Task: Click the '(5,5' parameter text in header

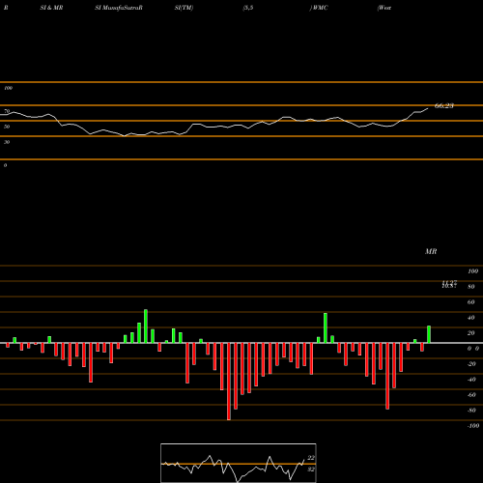Action: click(x=248, y=8)
